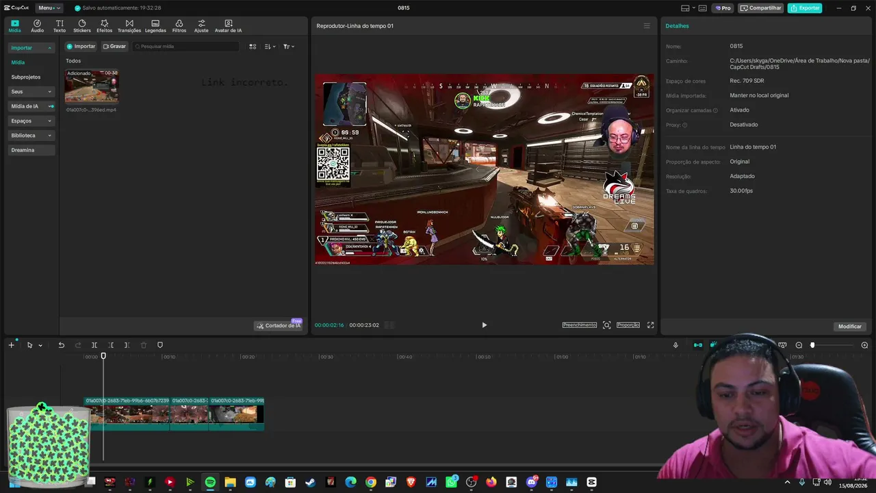Click the Gravar record button
The height and width of the screenshot is (493, 876).
coord(114,47)
